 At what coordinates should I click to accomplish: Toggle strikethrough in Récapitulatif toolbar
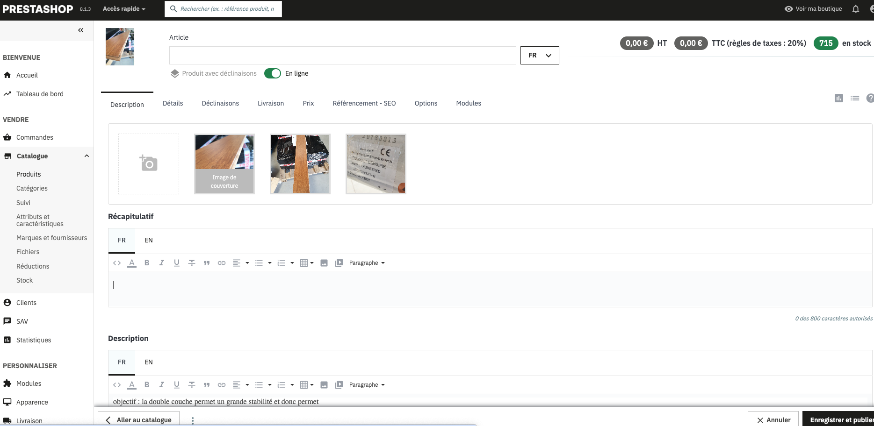click(192, 263)
